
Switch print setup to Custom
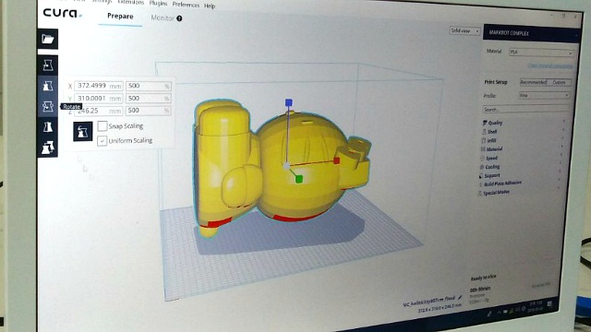click(x=560, y=82)
